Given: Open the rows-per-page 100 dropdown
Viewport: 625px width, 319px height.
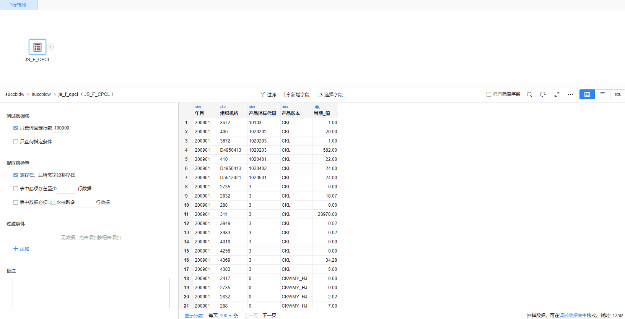Looking at the screenshot, I should [x=226, y=316].
